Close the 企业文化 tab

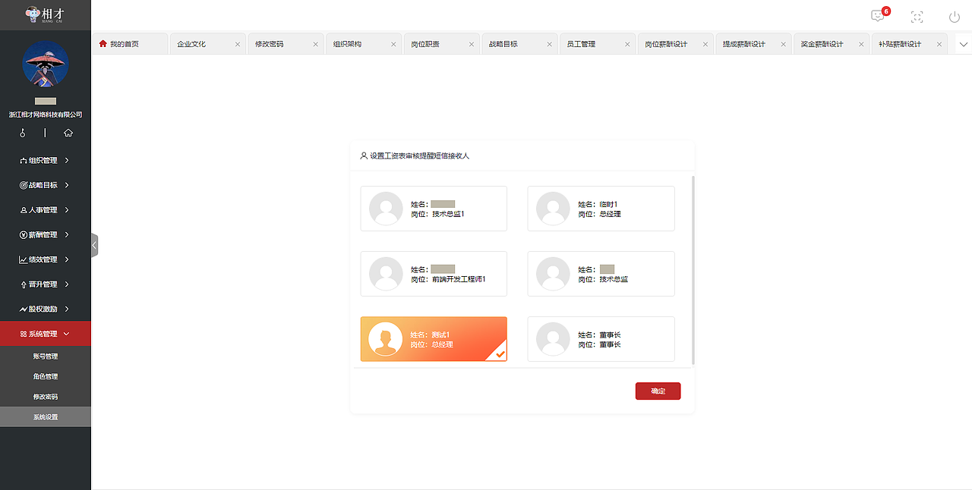pyautogui.click(x=238, y=44)
